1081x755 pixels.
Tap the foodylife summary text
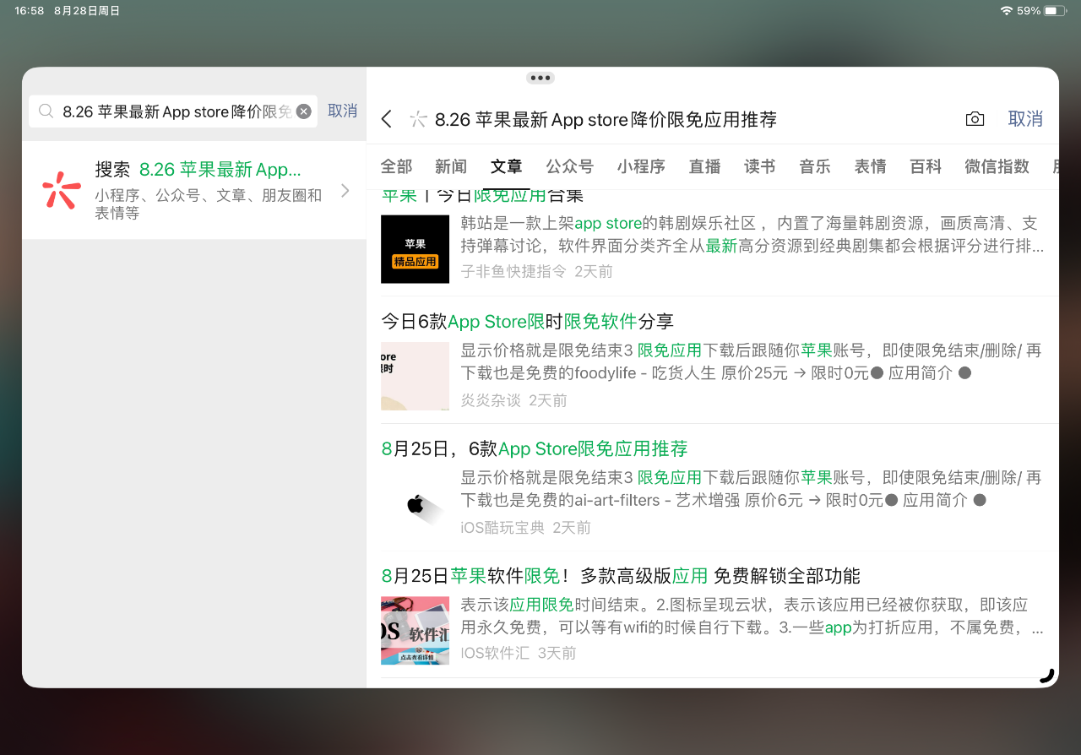752,361
